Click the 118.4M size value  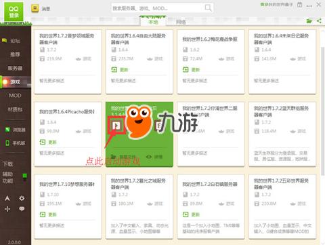click(269, 131)
